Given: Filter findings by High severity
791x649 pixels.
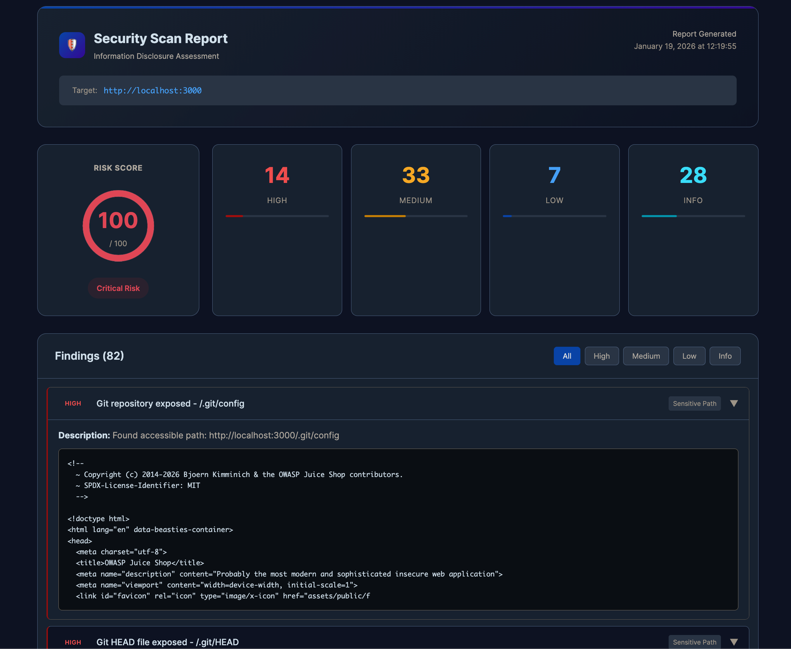Looking at the screenshot, I should point(601,356).
